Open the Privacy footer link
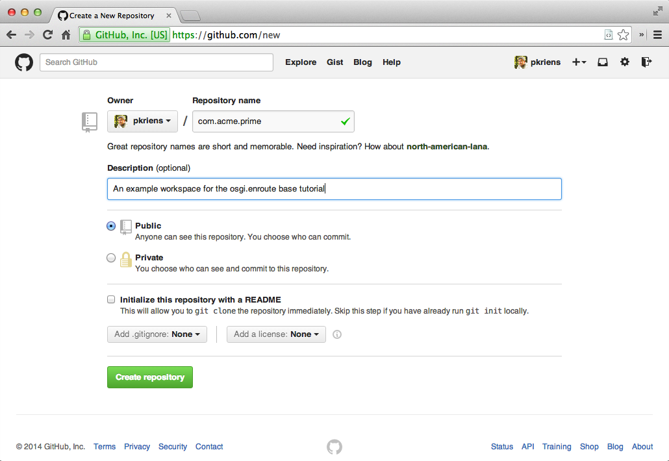 point(137,447)
